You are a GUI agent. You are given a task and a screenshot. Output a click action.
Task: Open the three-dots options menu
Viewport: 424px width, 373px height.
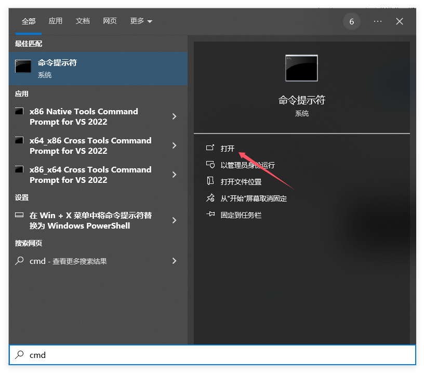pos(378,21)
